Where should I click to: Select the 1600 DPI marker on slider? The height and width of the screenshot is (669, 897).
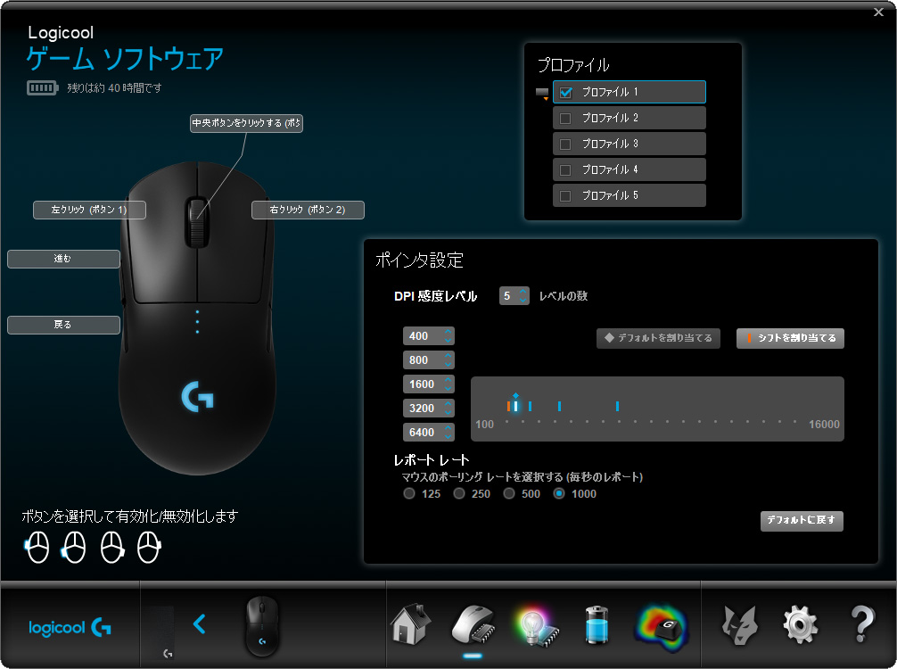coord(531,407)
